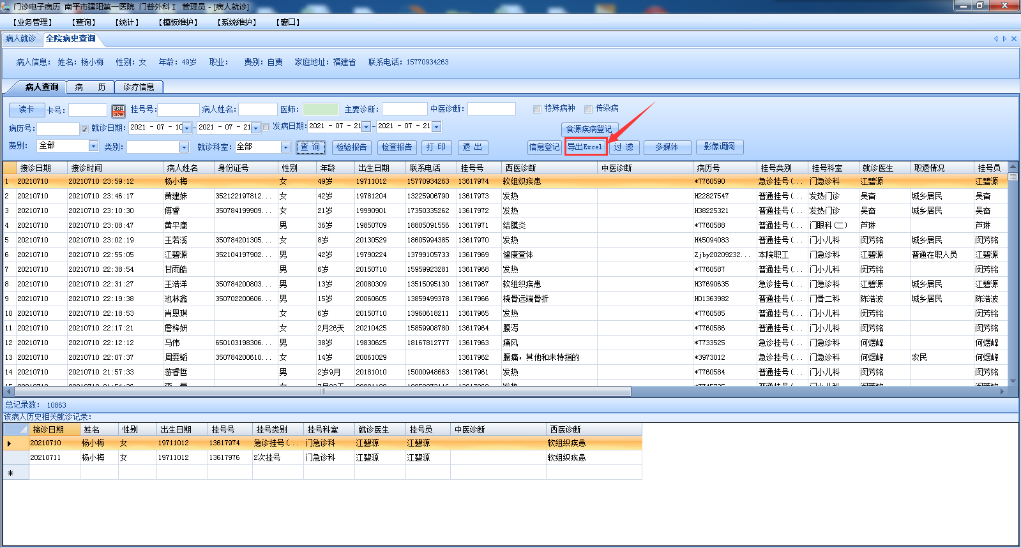Image resolution: width=1021 pixels, height=548 pixels.
Task: Click the 食源疾病登记 button
Action: 589,130
